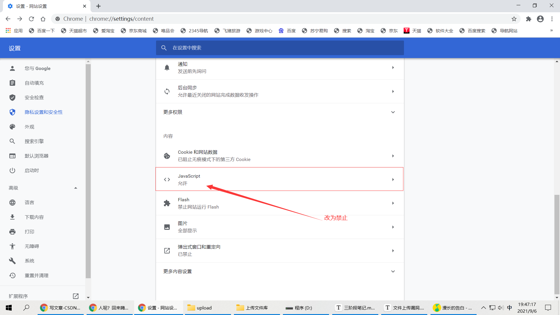Open a new browser tab

98,6
